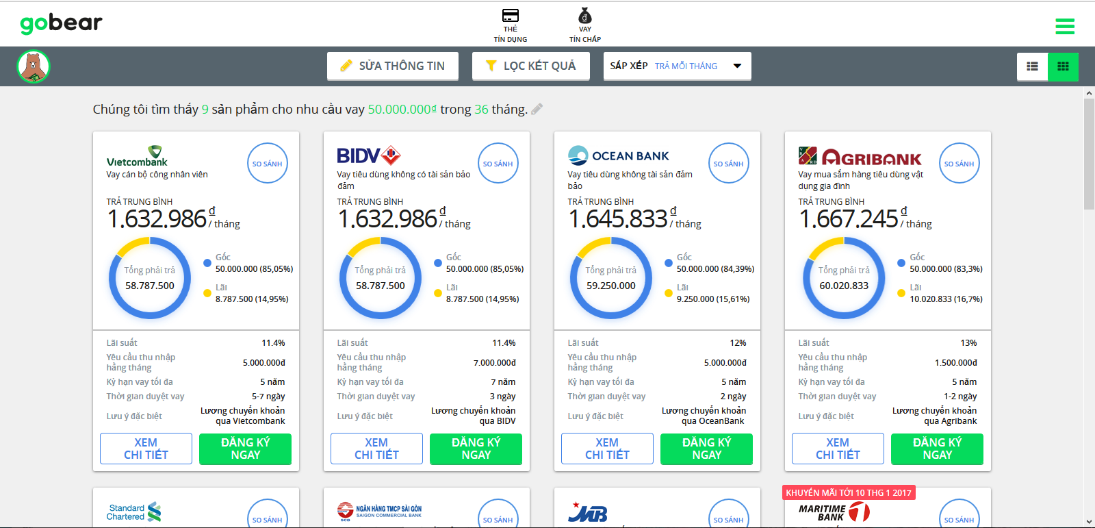The height and width of the screenshot is (528, 1095).
Task: Open the GoBear logo home link
Action: coord(61,24)
